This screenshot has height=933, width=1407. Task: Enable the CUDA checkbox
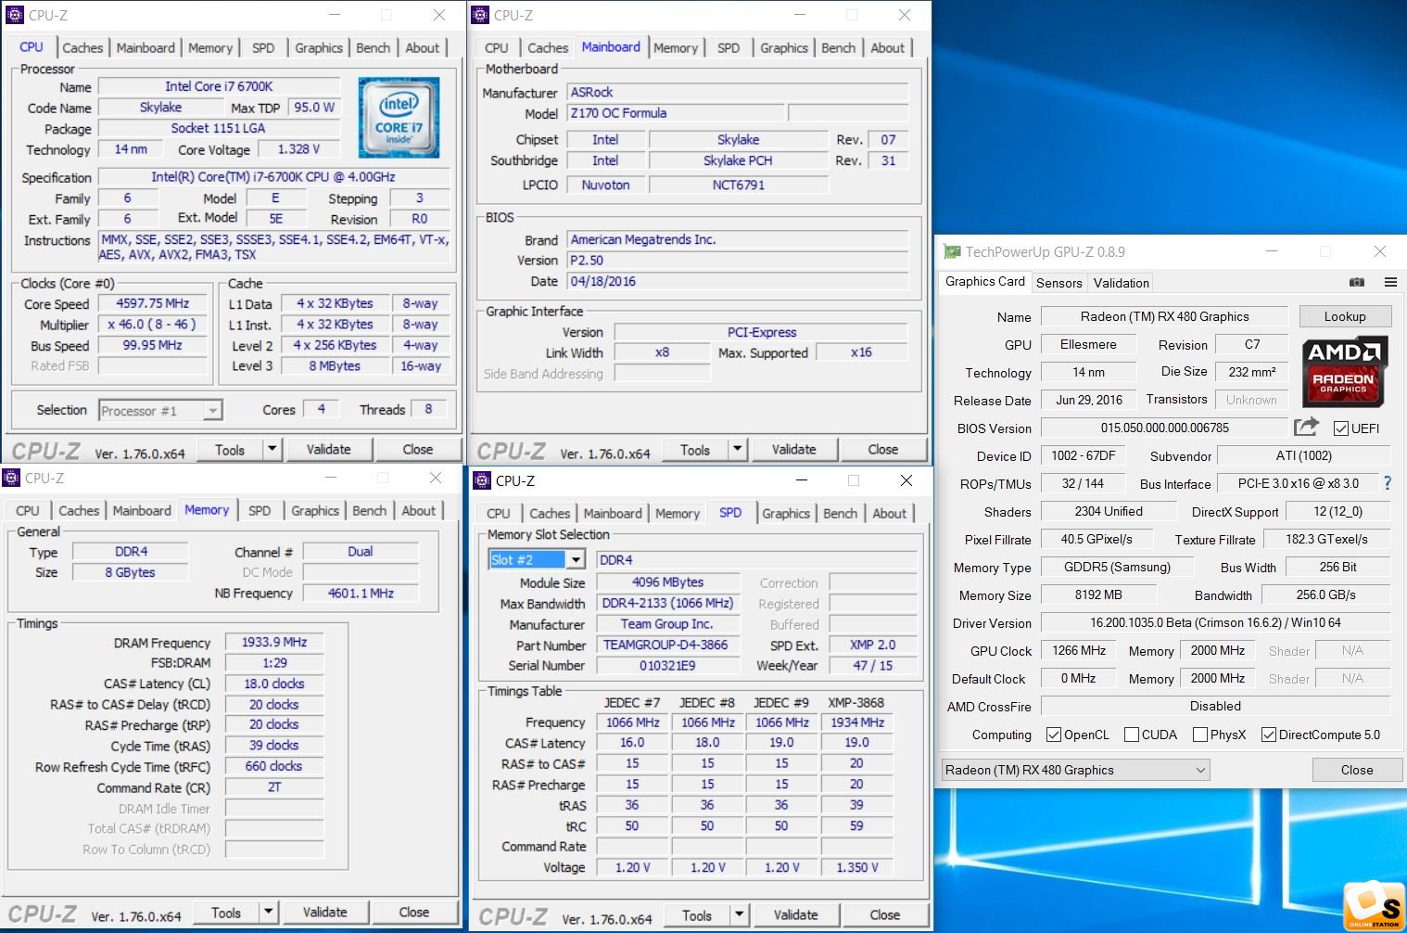pyautogui.click(x=1131, y=735)
